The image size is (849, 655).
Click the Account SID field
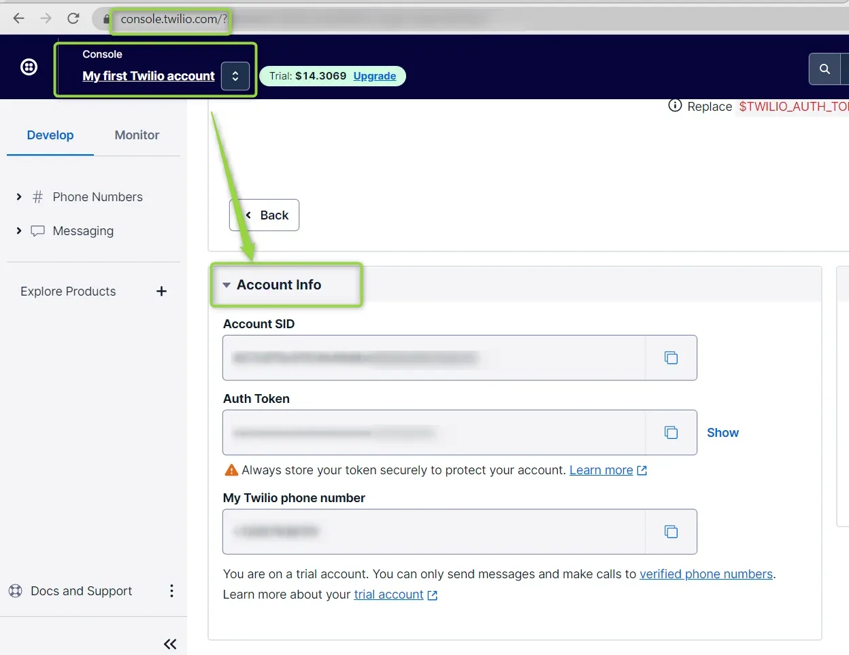point(434,357)
